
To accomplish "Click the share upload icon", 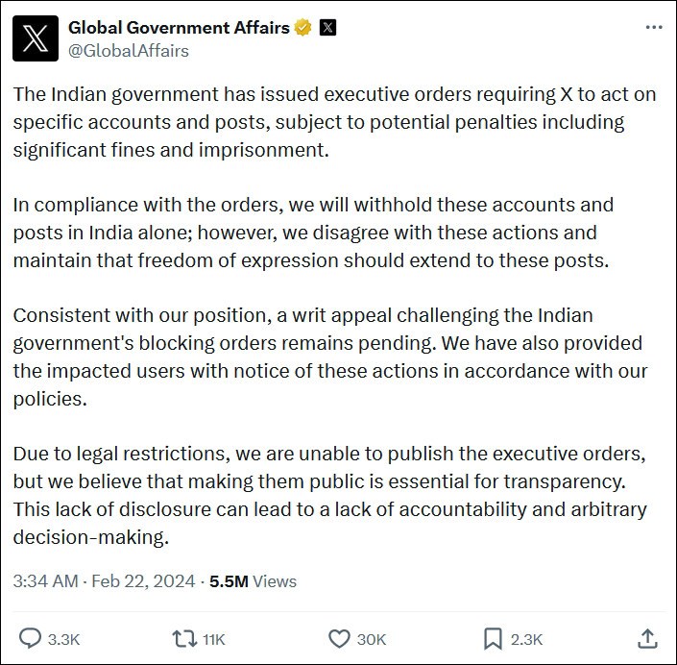I will [x=647, y=638].
